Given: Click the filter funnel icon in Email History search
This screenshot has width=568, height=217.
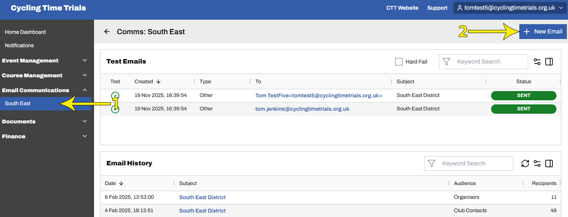Looking at the screenshot, I should coord(432,163).
